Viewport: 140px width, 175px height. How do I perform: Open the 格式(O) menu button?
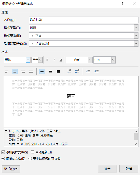pos(11,169)
